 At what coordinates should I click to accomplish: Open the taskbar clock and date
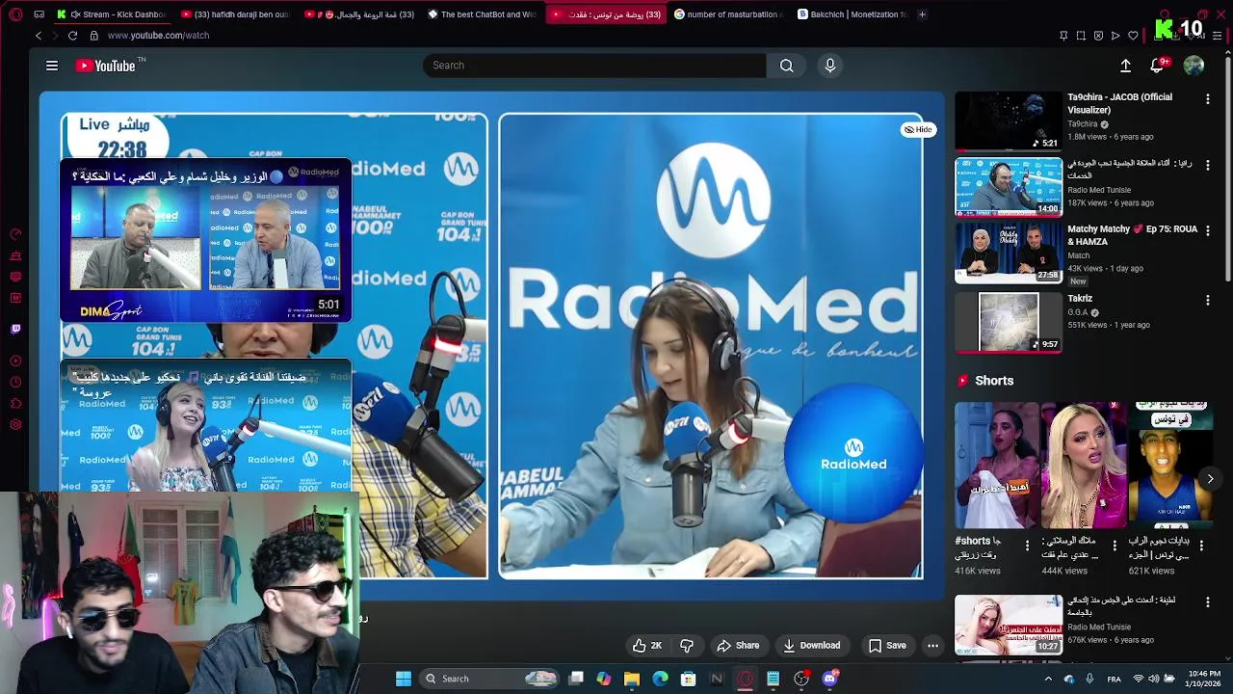click(x=1204, y=679)
